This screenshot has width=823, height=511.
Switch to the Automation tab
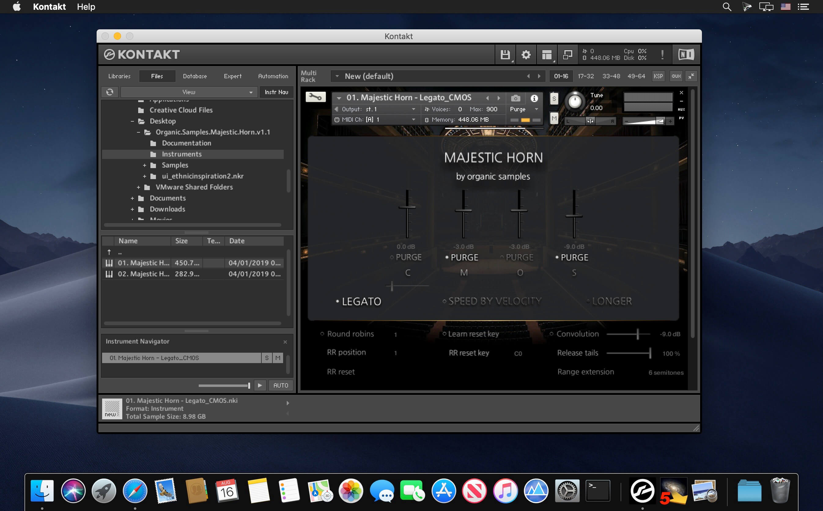(273, 76)
